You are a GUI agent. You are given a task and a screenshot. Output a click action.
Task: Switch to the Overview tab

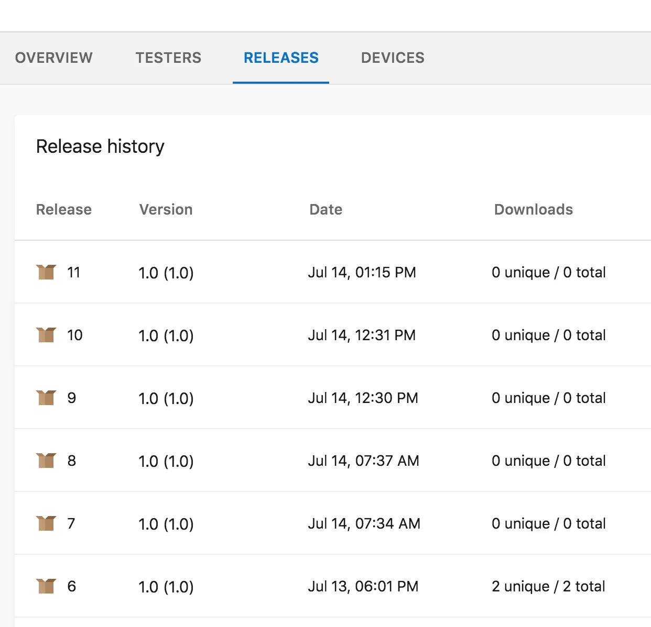[54, 58]
